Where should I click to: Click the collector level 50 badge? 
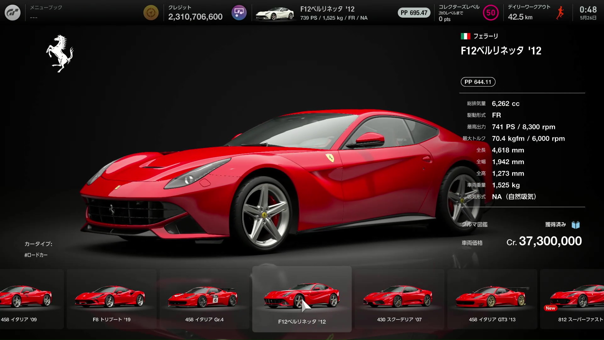click(491, 13)
